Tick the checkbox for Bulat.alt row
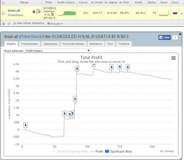 coord(3,13)
